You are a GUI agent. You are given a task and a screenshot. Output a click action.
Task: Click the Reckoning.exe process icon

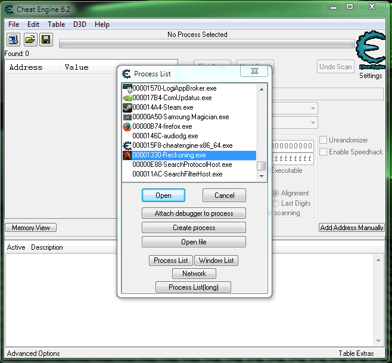coord(127,155)
